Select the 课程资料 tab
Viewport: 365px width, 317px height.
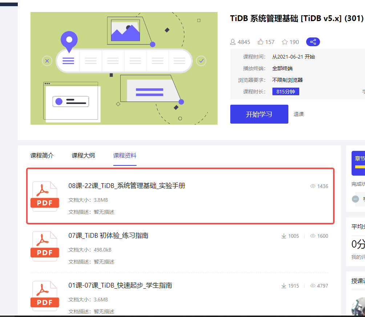[125, 156]
